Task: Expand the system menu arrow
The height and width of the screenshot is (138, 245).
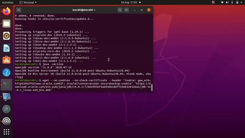Action: 242,2
